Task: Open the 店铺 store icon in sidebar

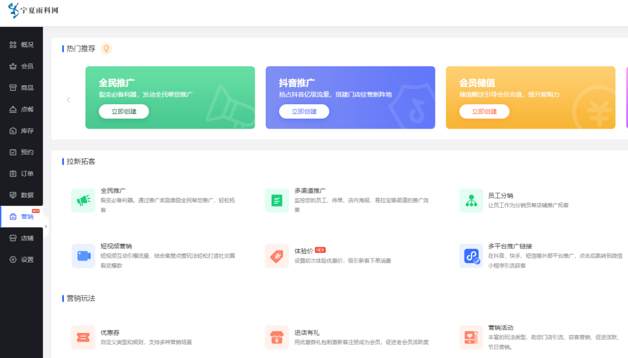Action: tap(13, 238)
